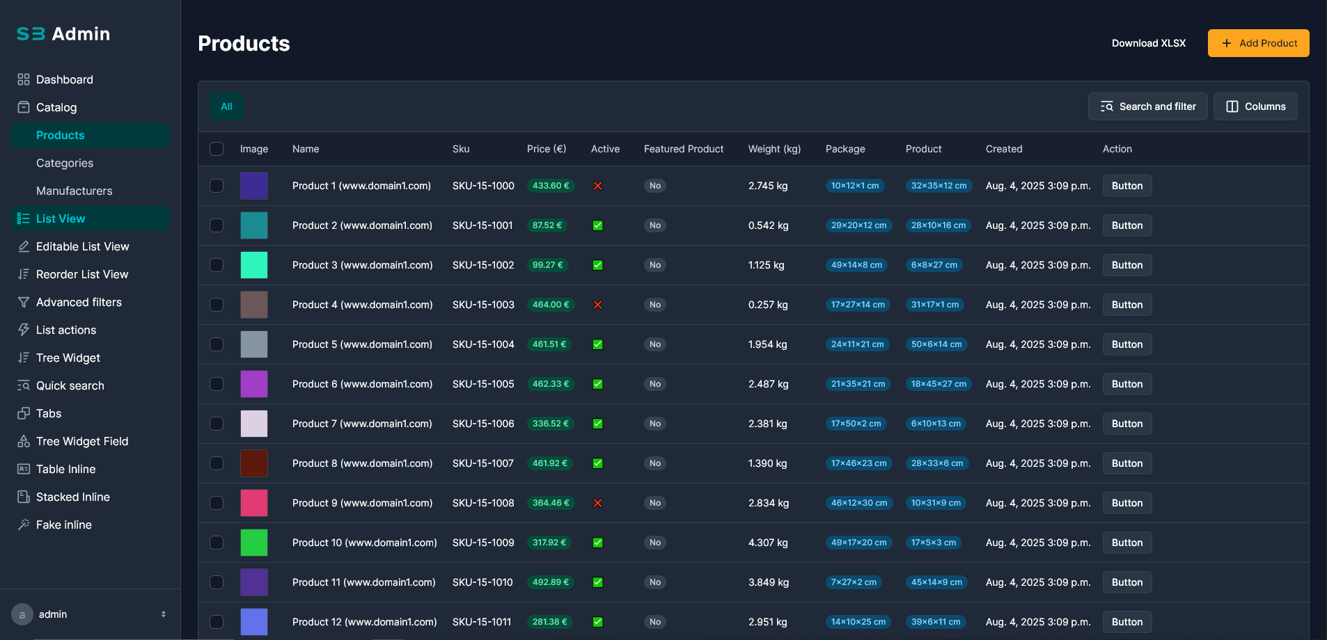Click the Download XLSX link

1148,43
